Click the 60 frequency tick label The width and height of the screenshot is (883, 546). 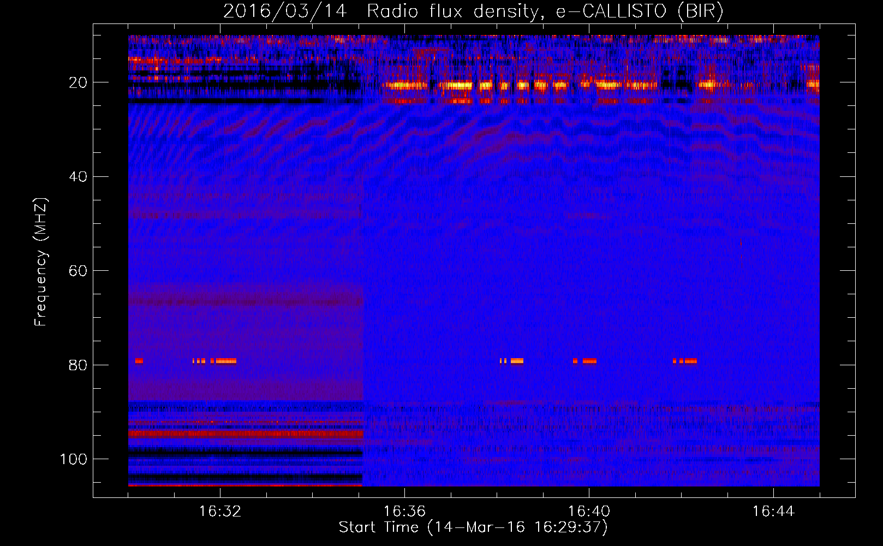pos(78,271)
